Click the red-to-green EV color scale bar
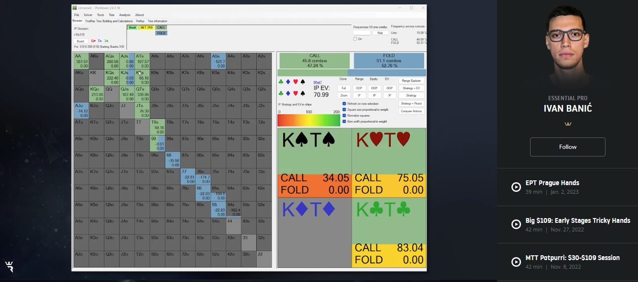The height and width of the screenshot is (282, 638). 308,120
